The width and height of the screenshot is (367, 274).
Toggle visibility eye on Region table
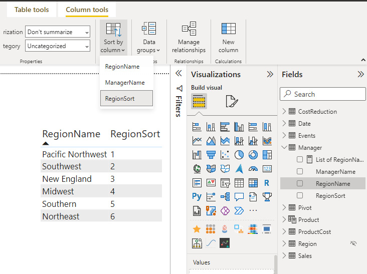click(x=353, y=243)
